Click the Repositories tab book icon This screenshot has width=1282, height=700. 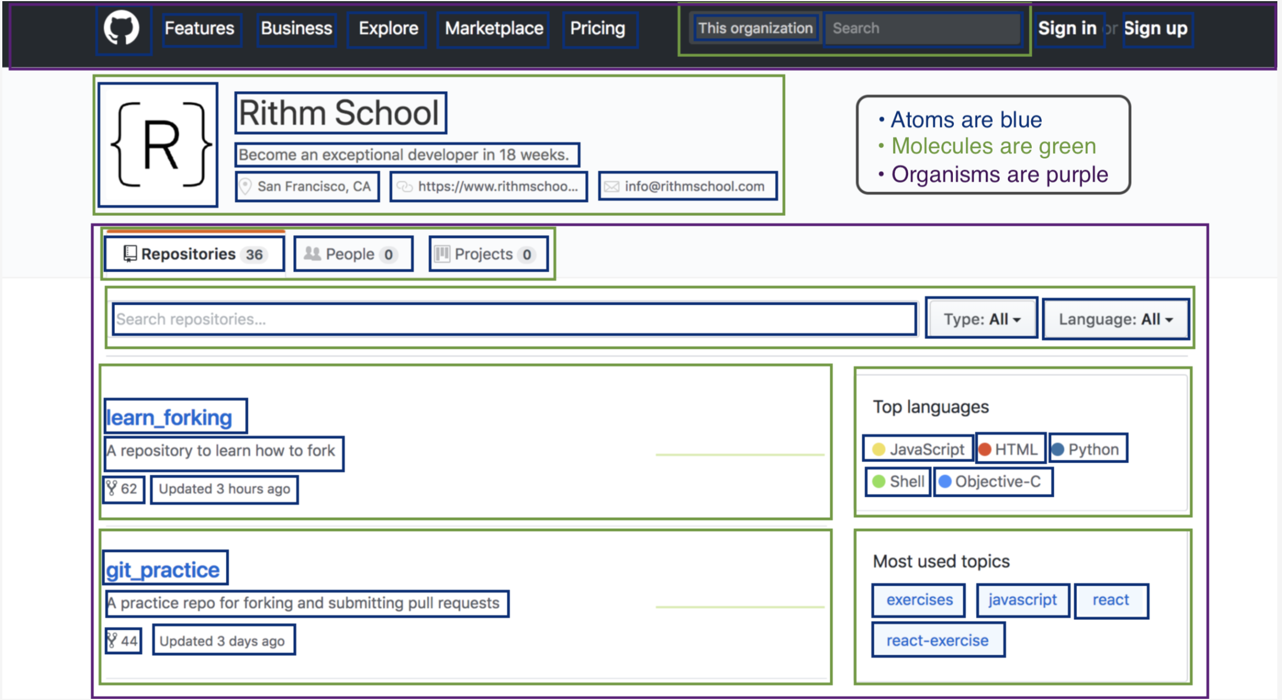tap(130, 254)
